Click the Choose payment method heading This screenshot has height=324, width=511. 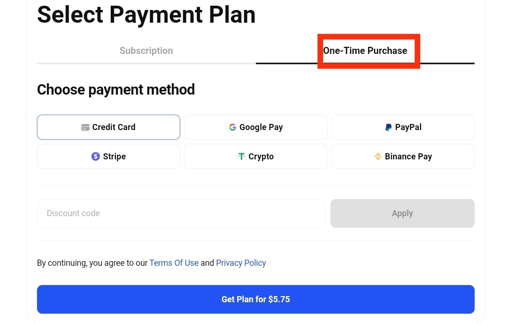(116, 89)
